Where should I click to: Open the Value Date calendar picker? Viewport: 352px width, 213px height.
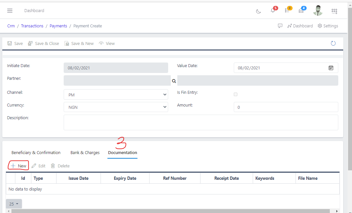coord(331,68)
